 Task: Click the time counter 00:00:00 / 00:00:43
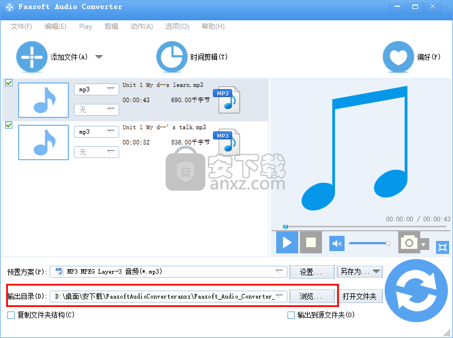click(418, 219)
